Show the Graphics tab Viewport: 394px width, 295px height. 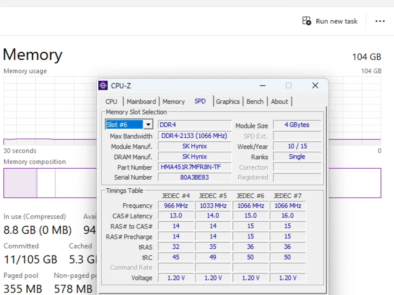click(228, 101)
